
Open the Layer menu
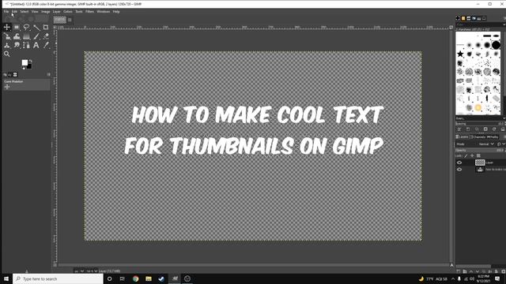pos(56,12)
